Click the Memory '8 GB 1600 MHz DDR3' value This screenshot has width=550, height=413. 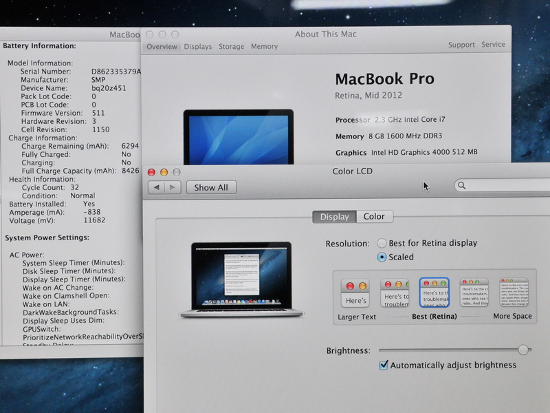pyautogui.click(x=405, y=136)
